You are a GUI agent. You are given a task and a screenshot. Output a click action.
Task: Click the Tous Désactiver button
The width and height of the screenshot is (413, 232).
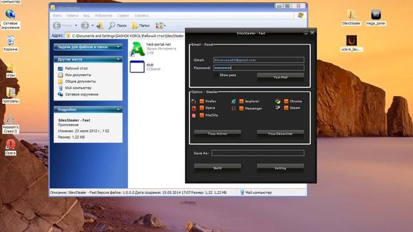click(x=280, y=133)
